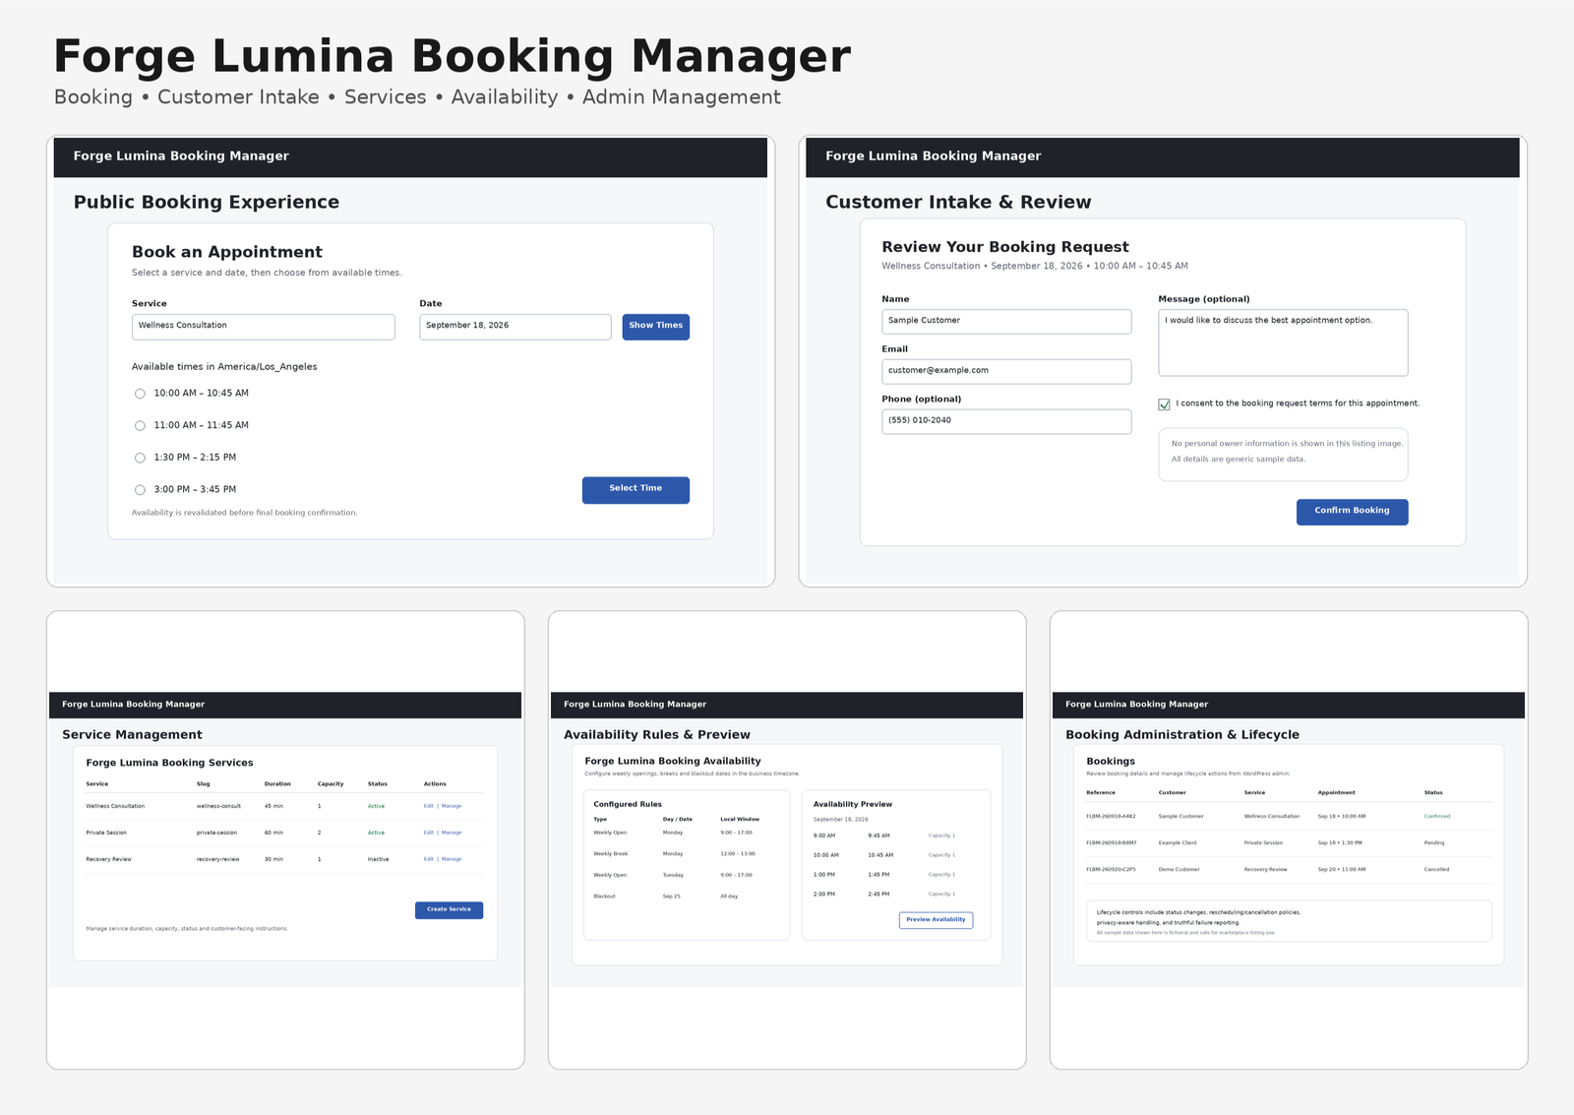
Task: Click into the Email input field
Action: point(1006,371)
